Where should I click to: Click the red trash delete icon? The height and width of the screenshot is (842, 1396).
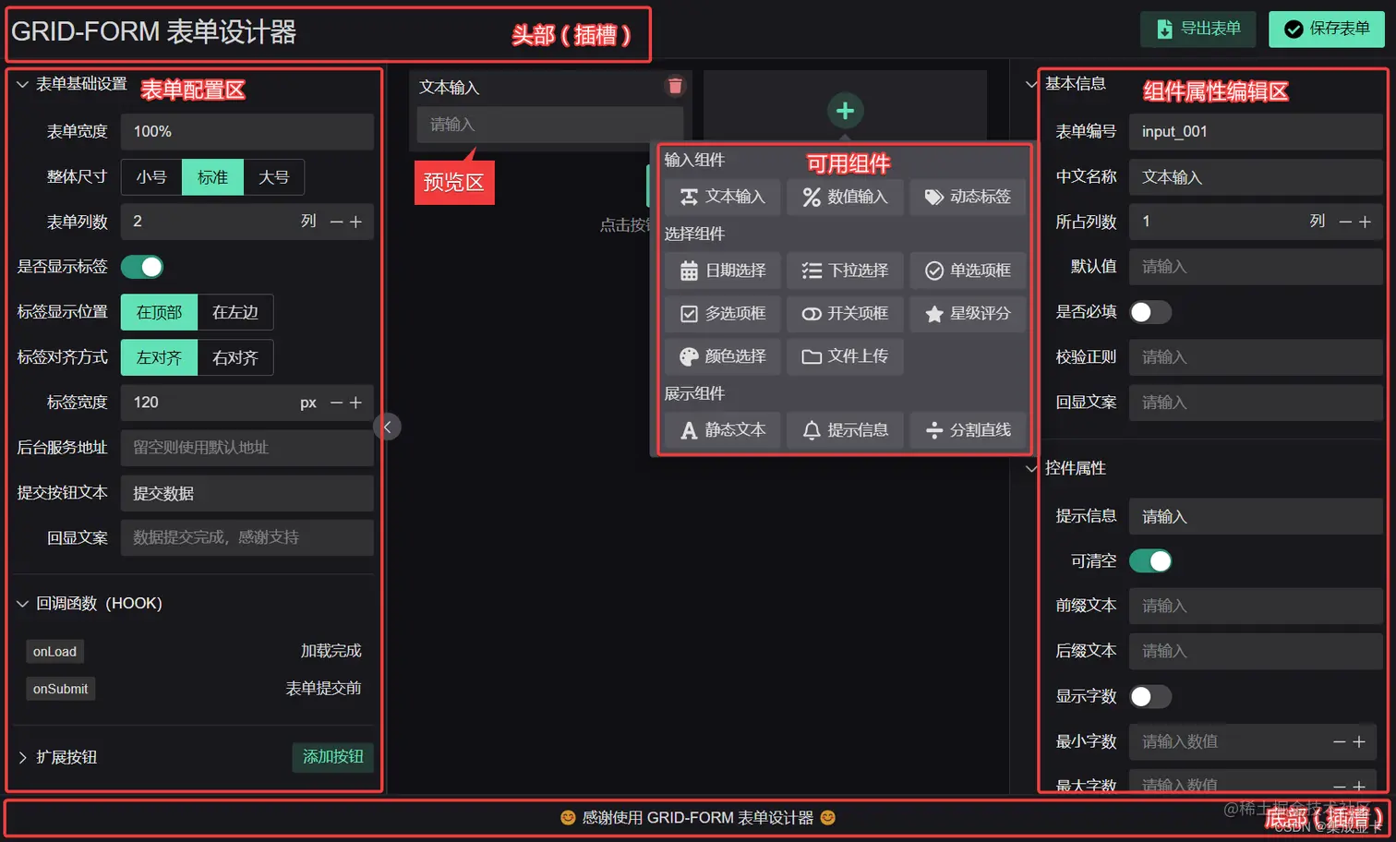point(675,86)
